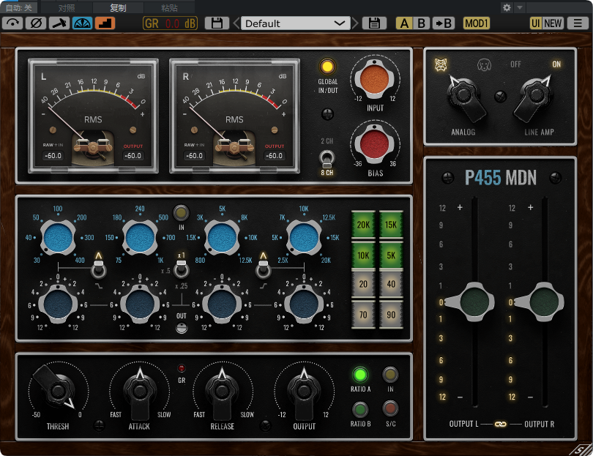Click the UI button
This screenshot has height=456, width=593.
[x=535, y=23]
